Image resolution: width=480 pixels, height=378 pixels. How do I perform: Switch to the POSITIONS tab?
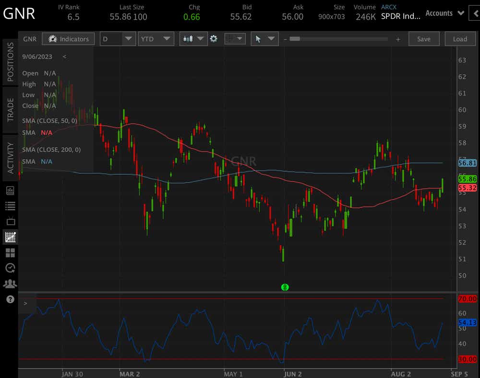click(x=11, y=62)
